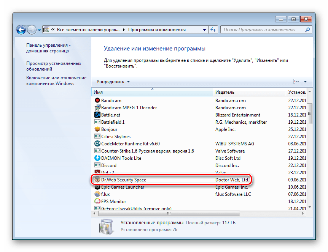Click publisher Doctor Web, Ltd. cell
Screen dimensions: 328x252
(x=232, y=180)
